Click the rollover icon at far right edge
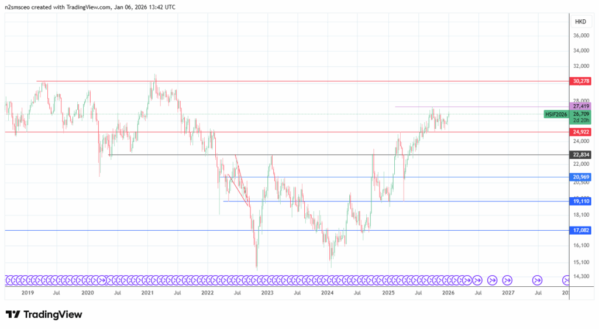 (x=566, y=280)
